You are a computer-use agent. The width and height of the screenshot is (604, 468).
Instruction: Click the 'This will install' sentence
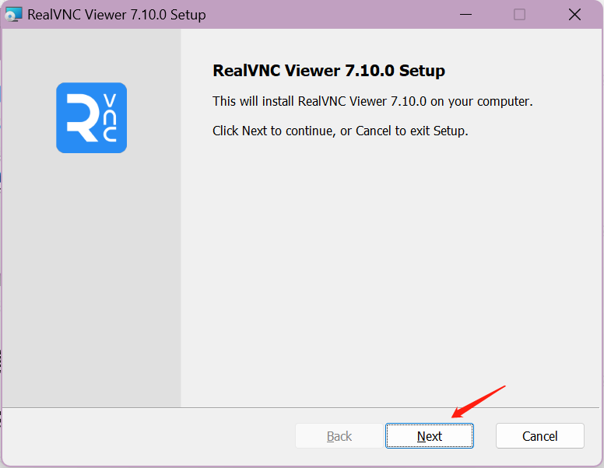[372, 101]
